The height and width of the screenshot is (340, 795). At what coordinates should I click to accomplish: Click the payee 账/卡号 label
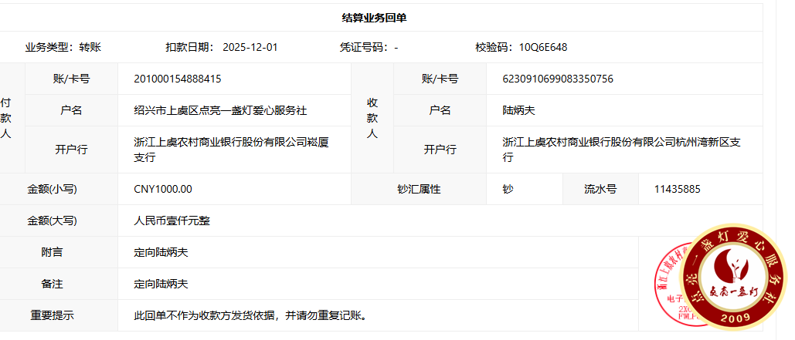(440, 79)
